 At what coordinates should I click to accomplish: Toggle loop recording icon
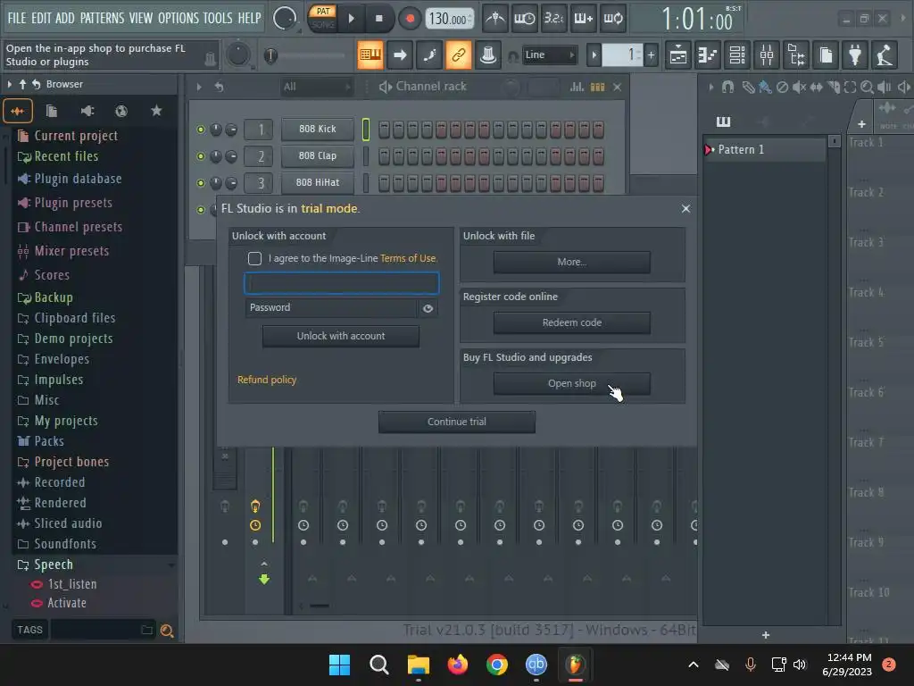point(612,19)
